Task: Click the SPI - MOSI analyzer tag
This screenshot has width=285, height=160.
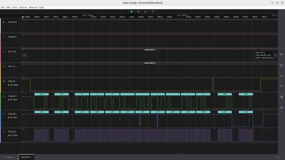Action: pos(13,100)
